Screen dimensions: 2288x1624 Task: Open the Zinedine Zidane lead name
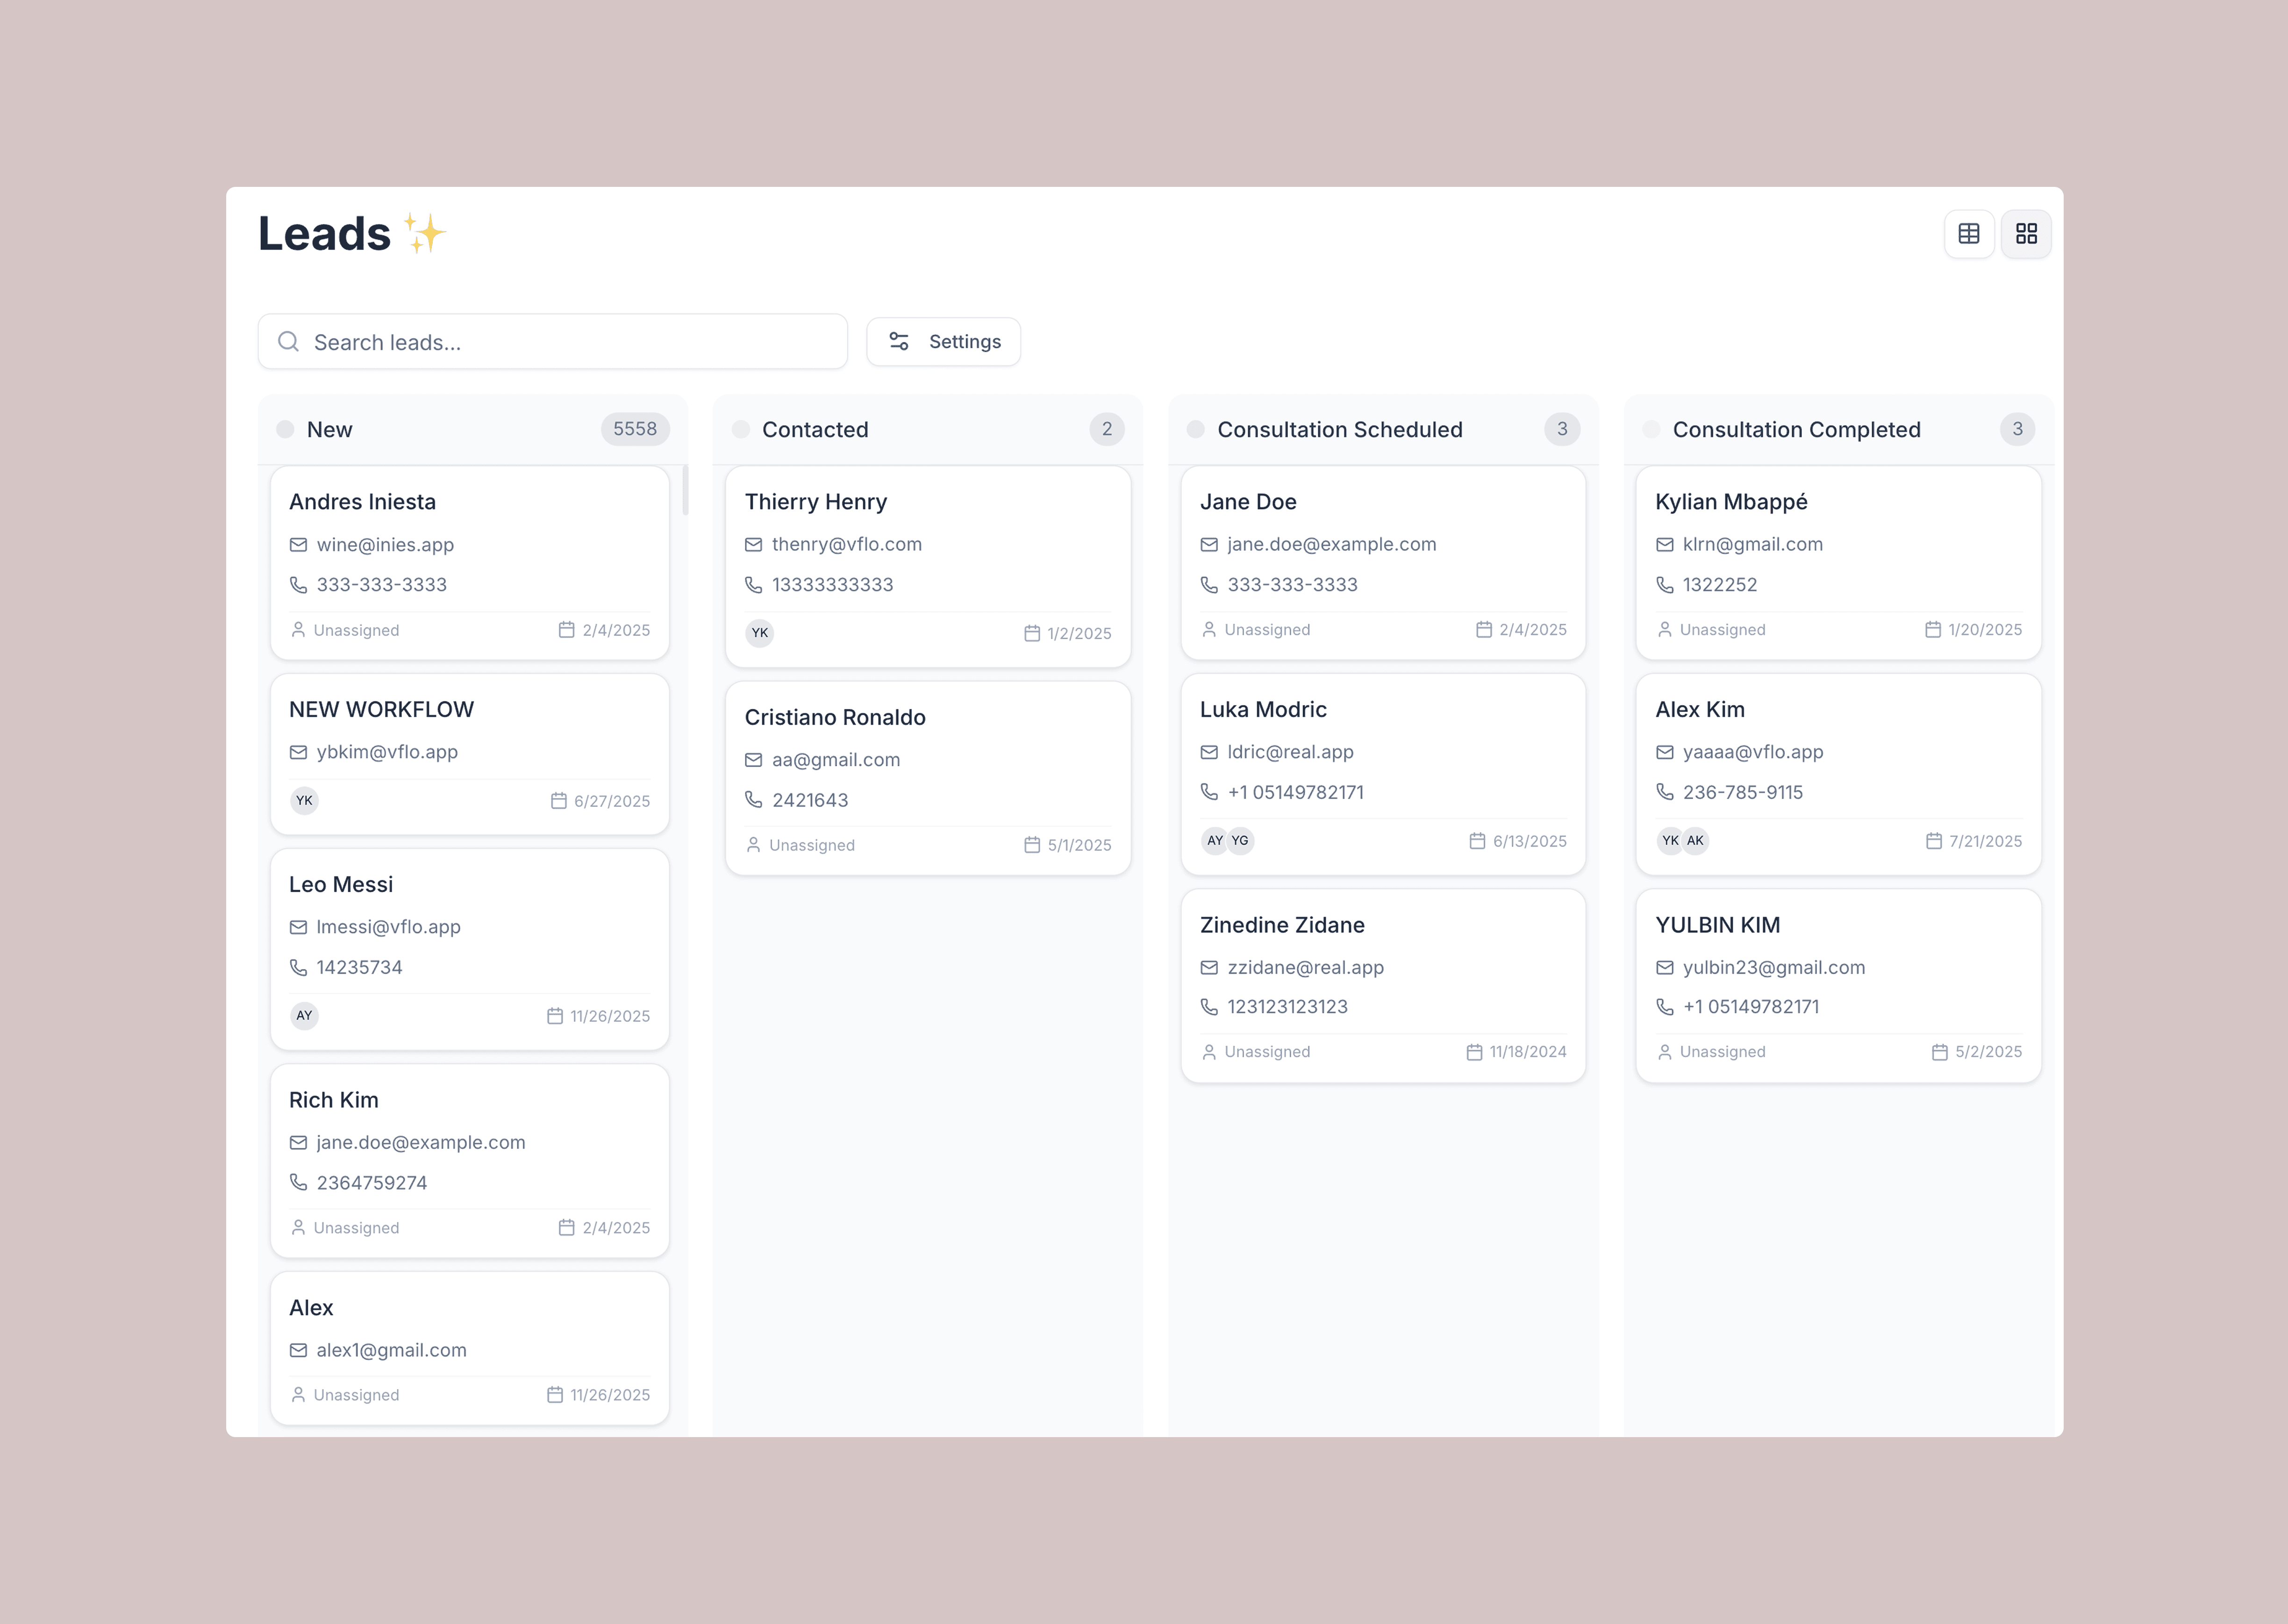1282,925
